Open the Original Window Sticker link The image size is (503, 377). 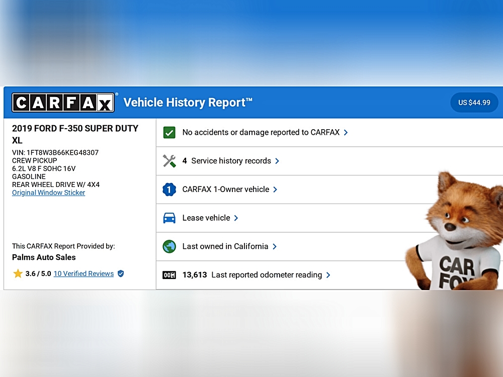click(48, 193)
